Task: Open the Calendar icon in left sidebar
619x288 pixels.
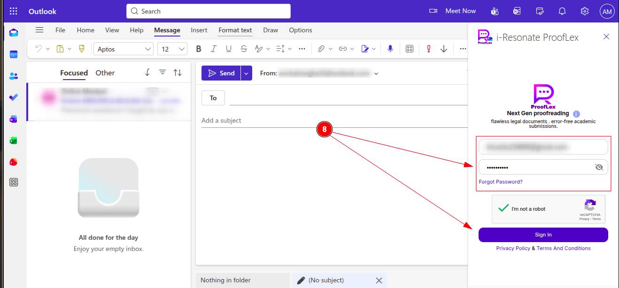Action: 14,54
